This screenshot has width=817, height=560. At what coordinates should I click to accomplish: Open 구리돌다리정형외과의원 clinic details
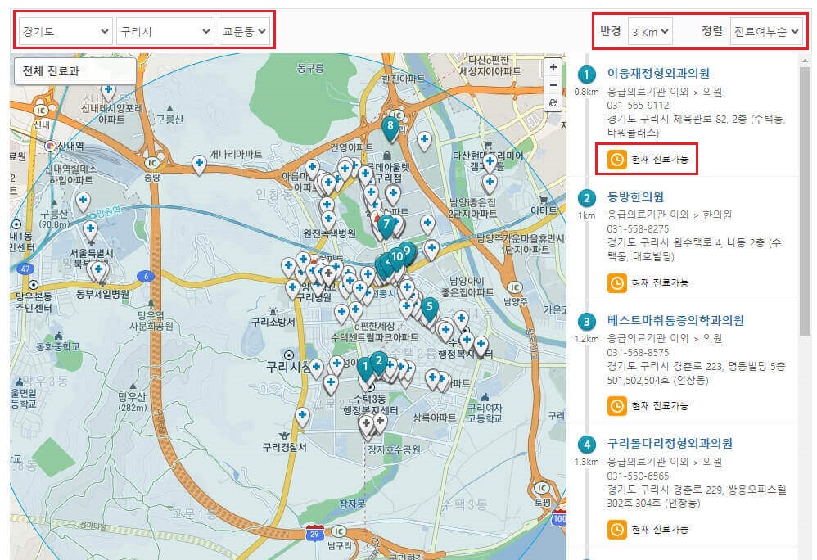tap(670, 443)
